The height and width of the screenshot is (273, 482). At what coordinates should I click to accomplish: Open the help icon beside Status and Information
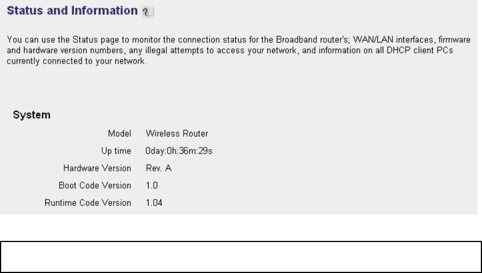click(x=147, y=11)
